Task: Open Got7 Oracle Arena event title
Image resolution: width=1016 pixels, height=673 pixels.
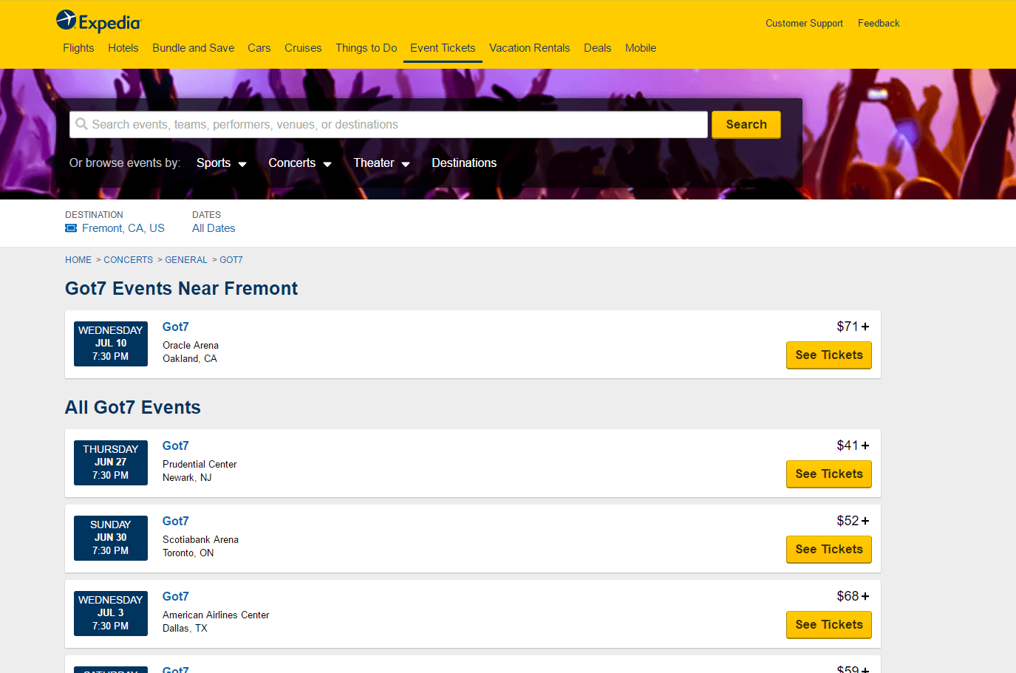Action: (176, 327)
